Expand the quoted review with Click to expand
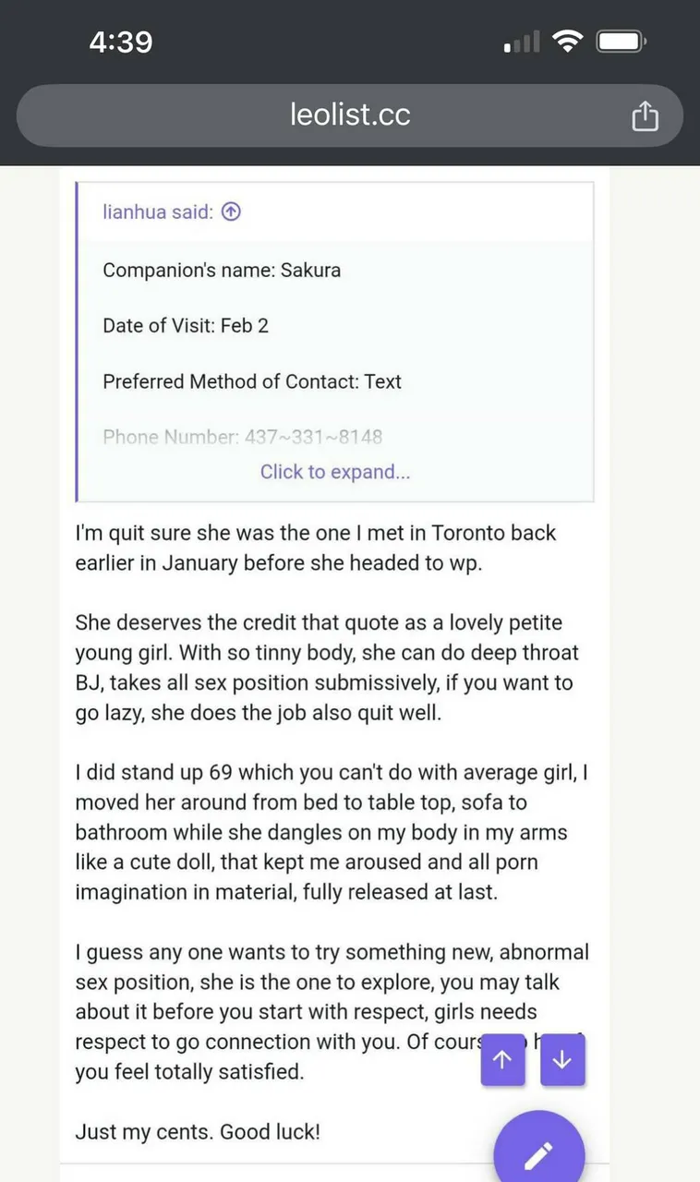700x1182 pixels. [x=334, y=472]
